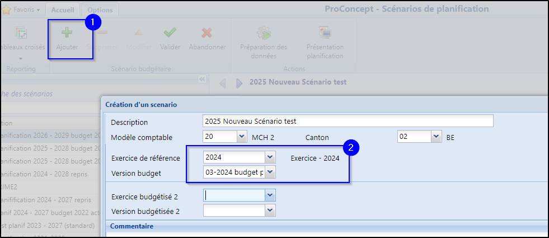549x238 pixels.
Task: Open the Tableaux croisés reporting icon
Action: click(x=21, y=33)
